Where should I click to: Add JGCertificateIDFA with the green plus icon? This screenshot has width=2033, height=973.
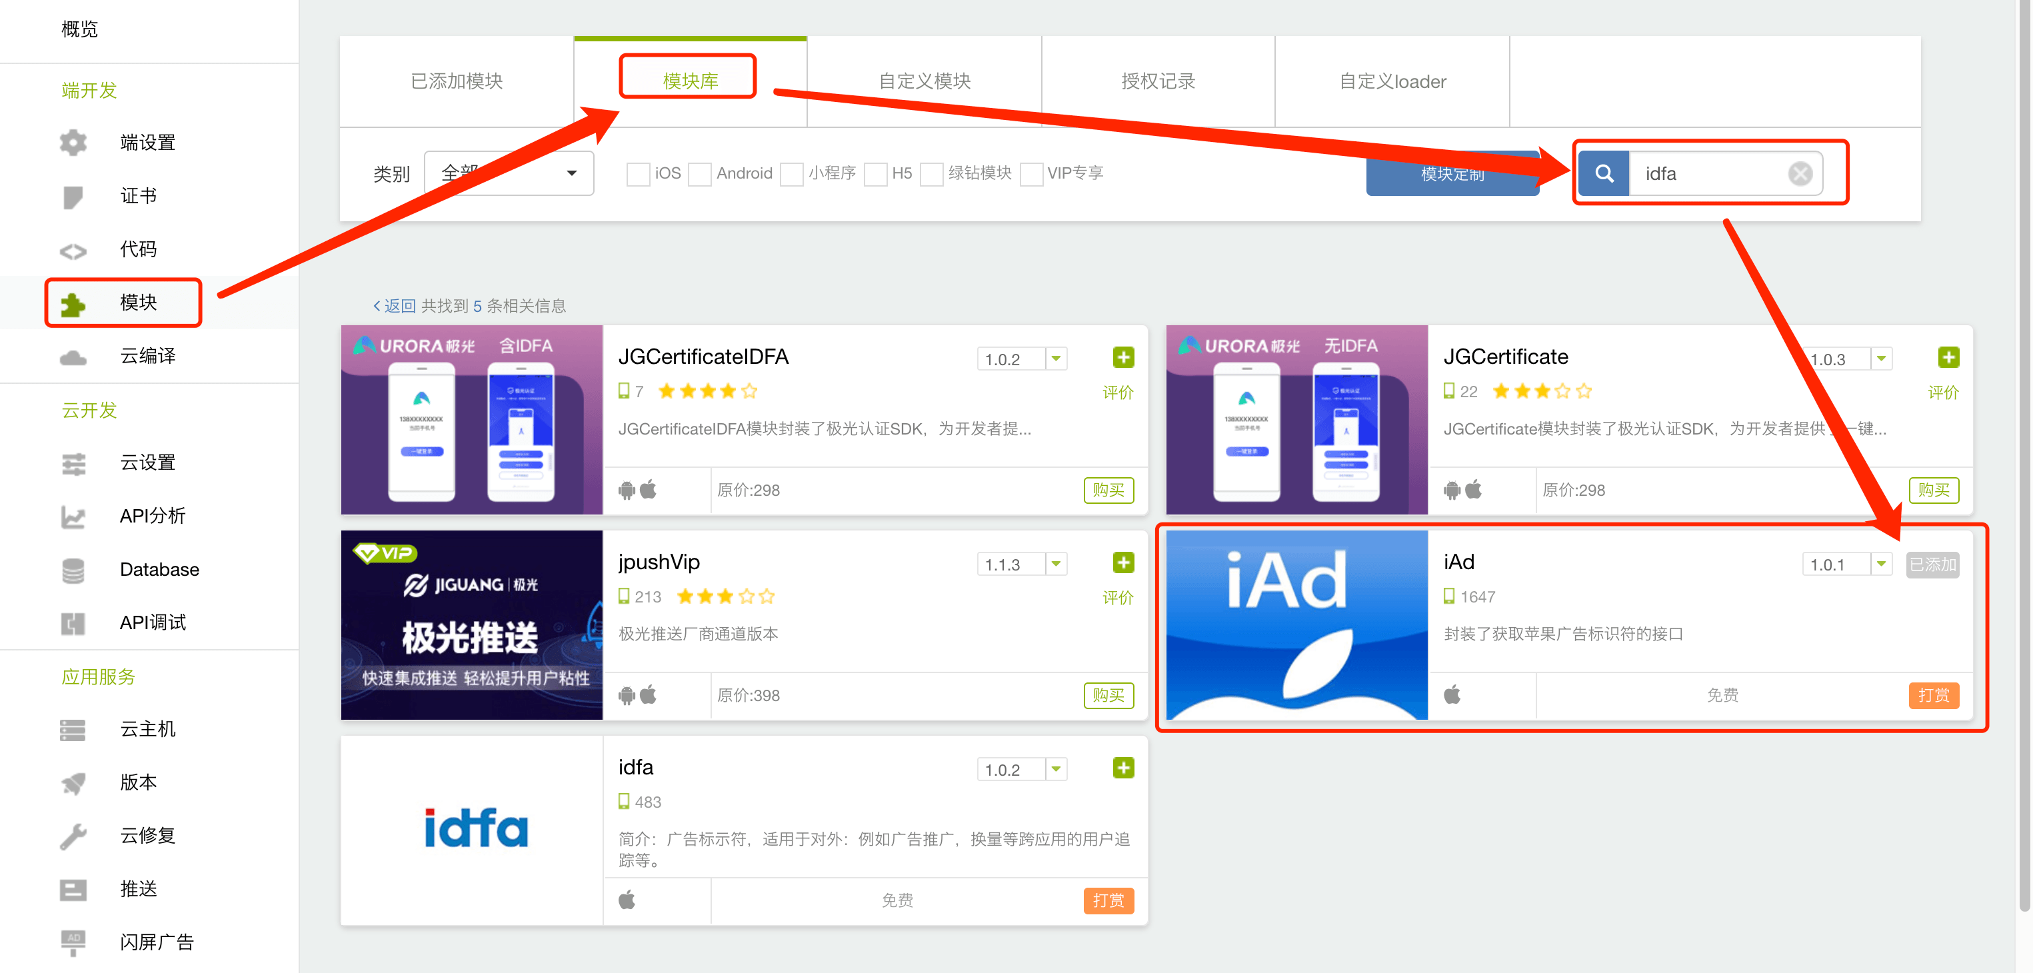tap(1123, 357)
